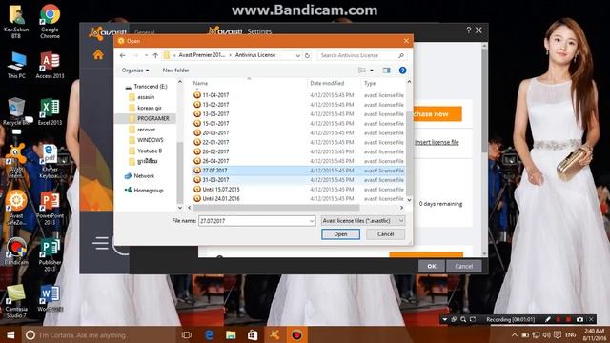Click Bandicam taskbar icon
Screen dimensions: 610x343
tap(296, 334)
